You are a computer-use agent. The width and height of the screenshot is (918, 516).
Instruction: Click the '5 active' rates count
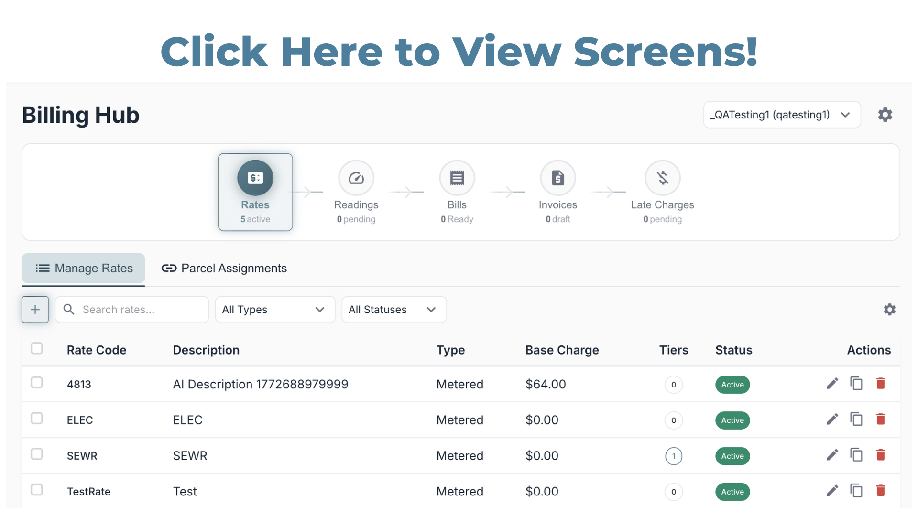coord(255,219)
